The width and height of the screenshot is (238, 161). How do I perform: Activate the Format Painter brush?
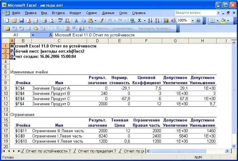pyautogui.click(x=101, y=21)
